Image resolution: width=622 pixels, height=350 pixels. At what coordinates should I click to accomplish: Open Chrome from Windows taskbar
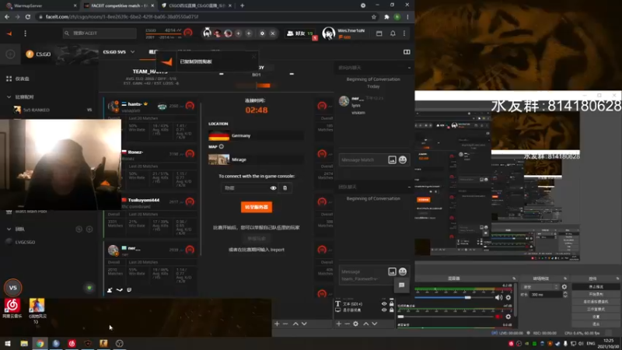coord(40,344)
